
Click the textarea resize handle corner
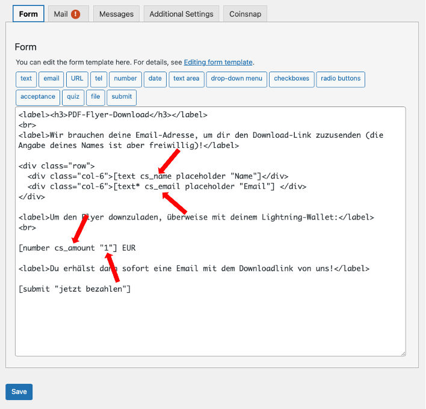tap(403, 353)
